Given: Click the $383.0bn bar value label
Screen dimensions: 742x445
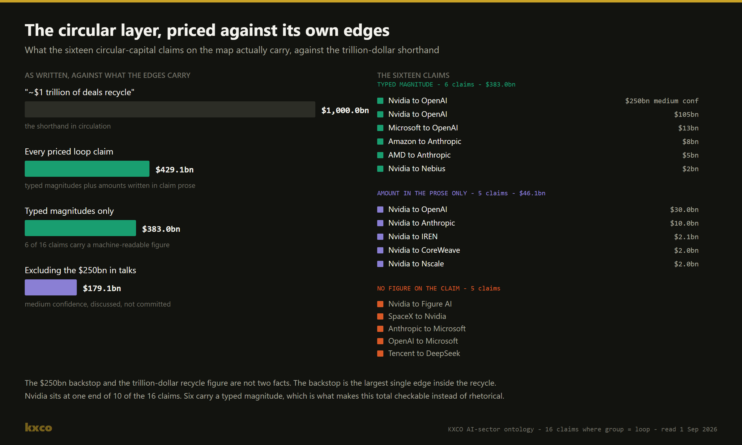Looking at the screenshot, I should (161, 229).
